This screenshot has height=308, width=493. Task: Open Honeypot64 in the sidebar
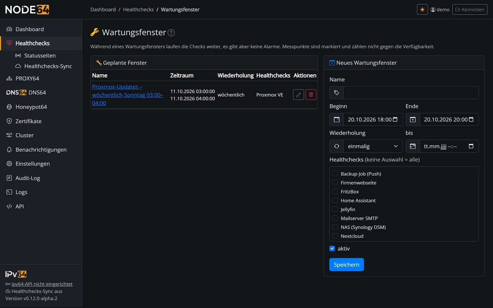click(41, 107)
